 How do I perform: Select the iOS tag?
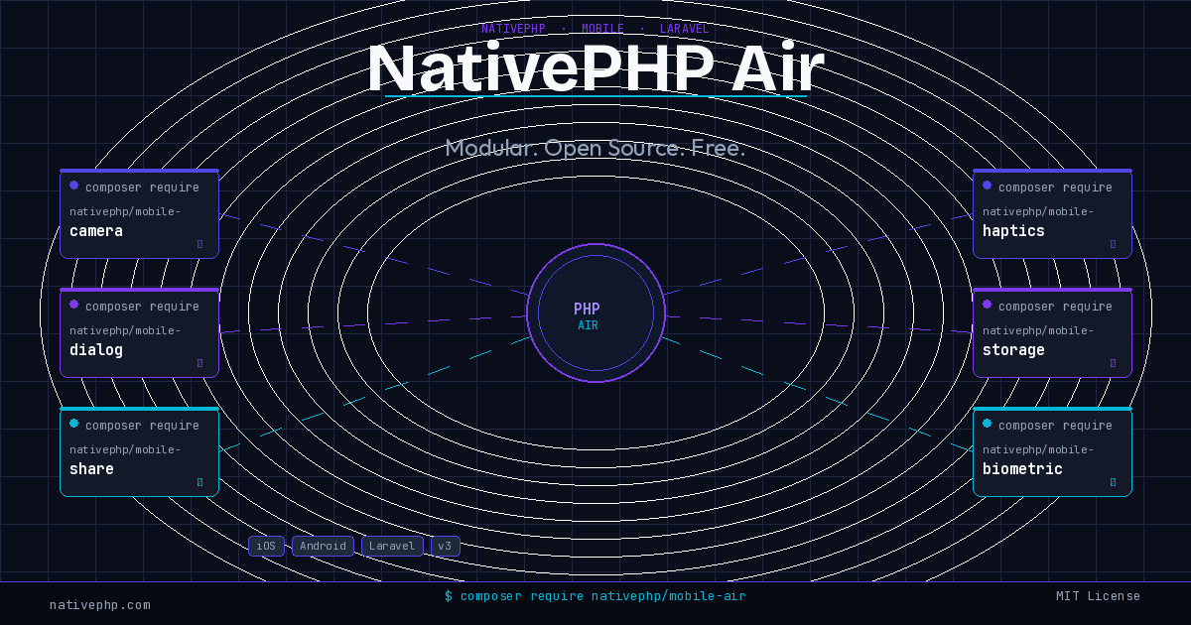266,547
